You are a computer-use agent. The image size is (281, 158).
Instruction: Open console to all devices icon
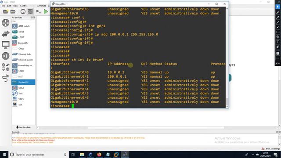tap(38, 12)
